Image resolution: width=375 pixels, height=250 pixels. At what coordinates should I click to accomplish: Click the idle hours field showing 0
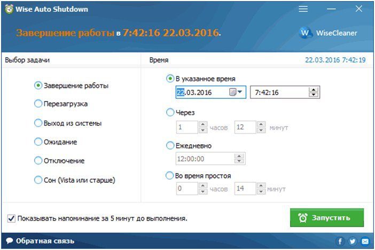(187, 189)
